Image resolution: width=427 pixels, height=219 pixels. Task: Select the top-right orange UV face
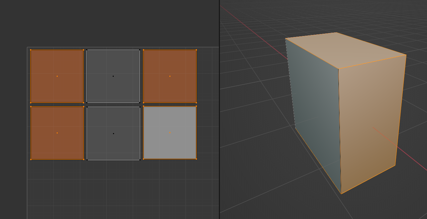click(170, 76)
